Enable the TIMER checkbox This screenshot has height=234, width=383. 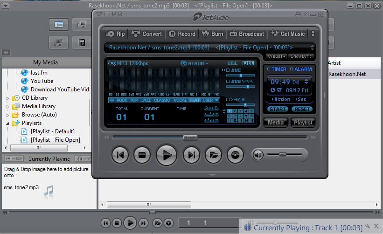[x=269, y=69]
